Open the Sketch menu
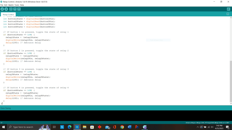The height and width of the screenshot is (130, 232). tap(11, 5)
